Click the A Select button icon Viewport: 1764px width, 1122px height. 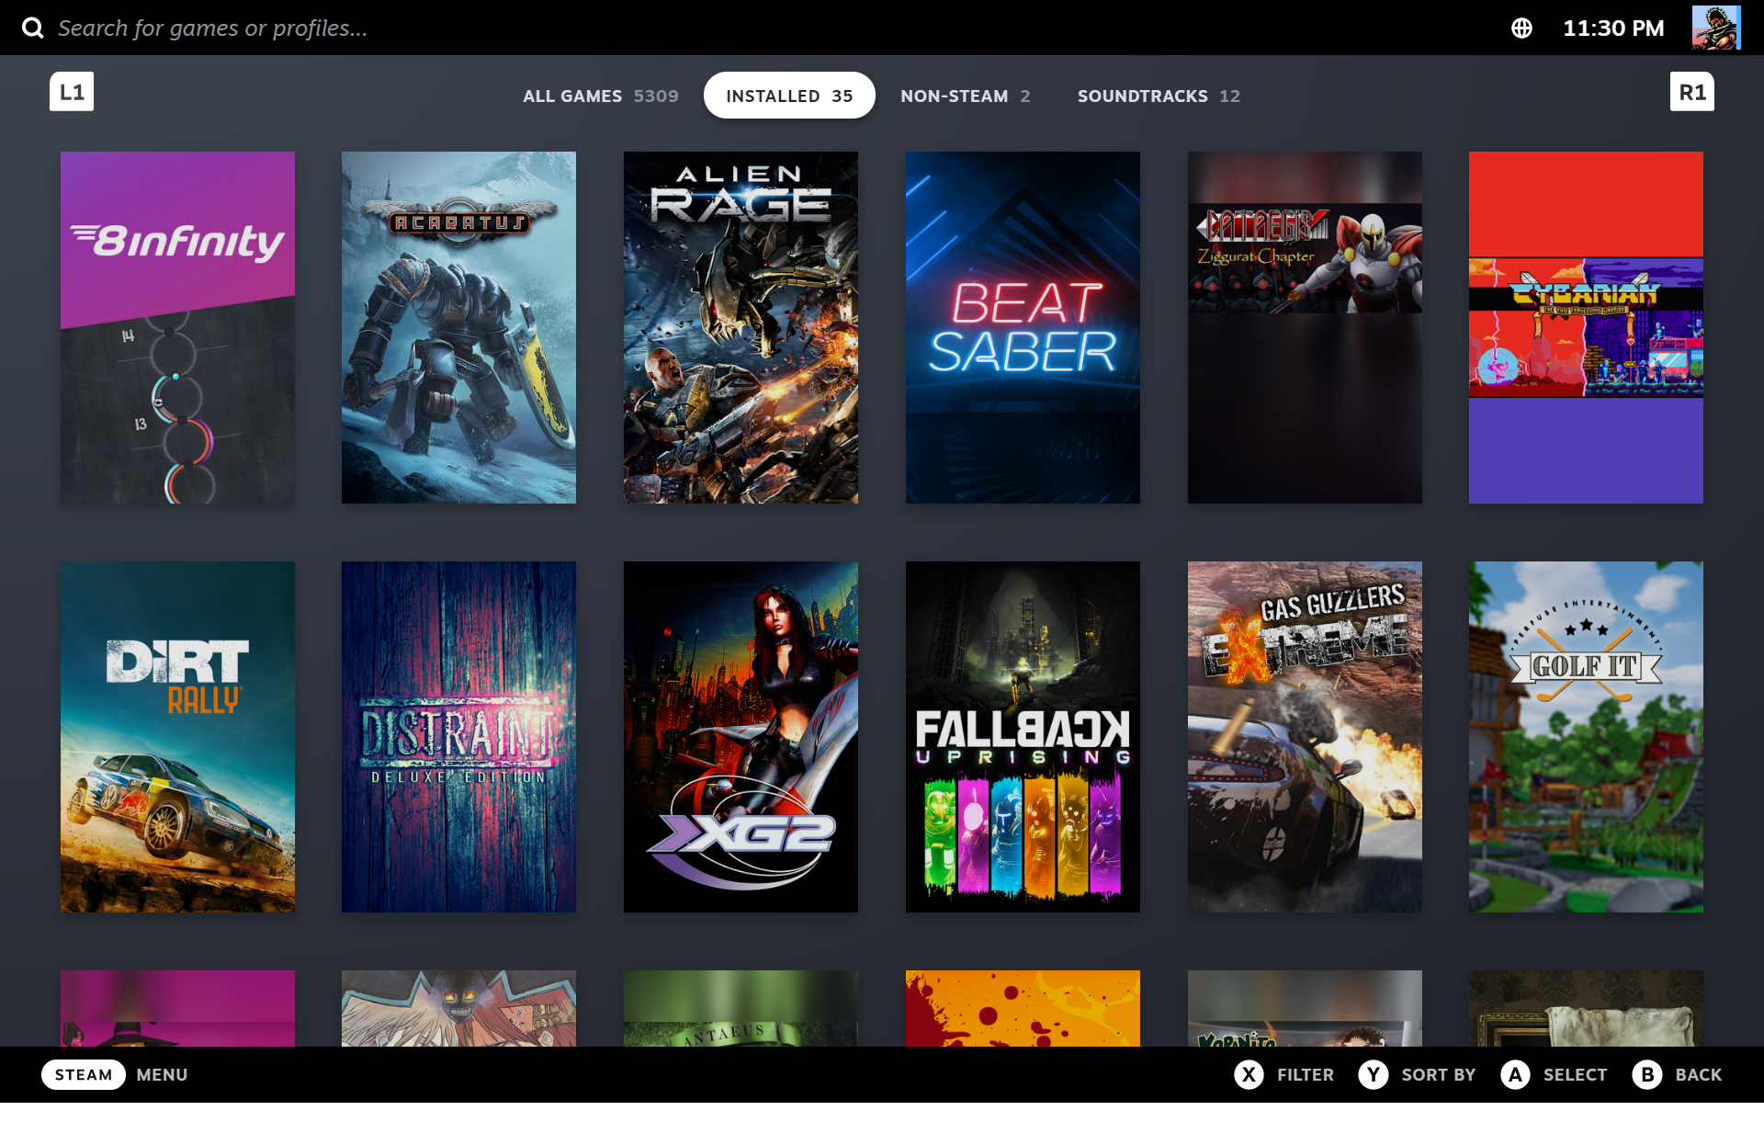[x=1515, y=1074]
